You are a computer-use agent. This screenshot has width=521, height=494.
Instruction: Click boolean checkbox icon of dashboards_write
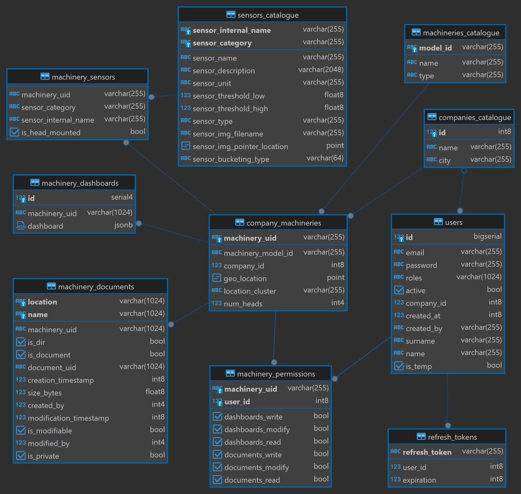(x=218, y=416)
